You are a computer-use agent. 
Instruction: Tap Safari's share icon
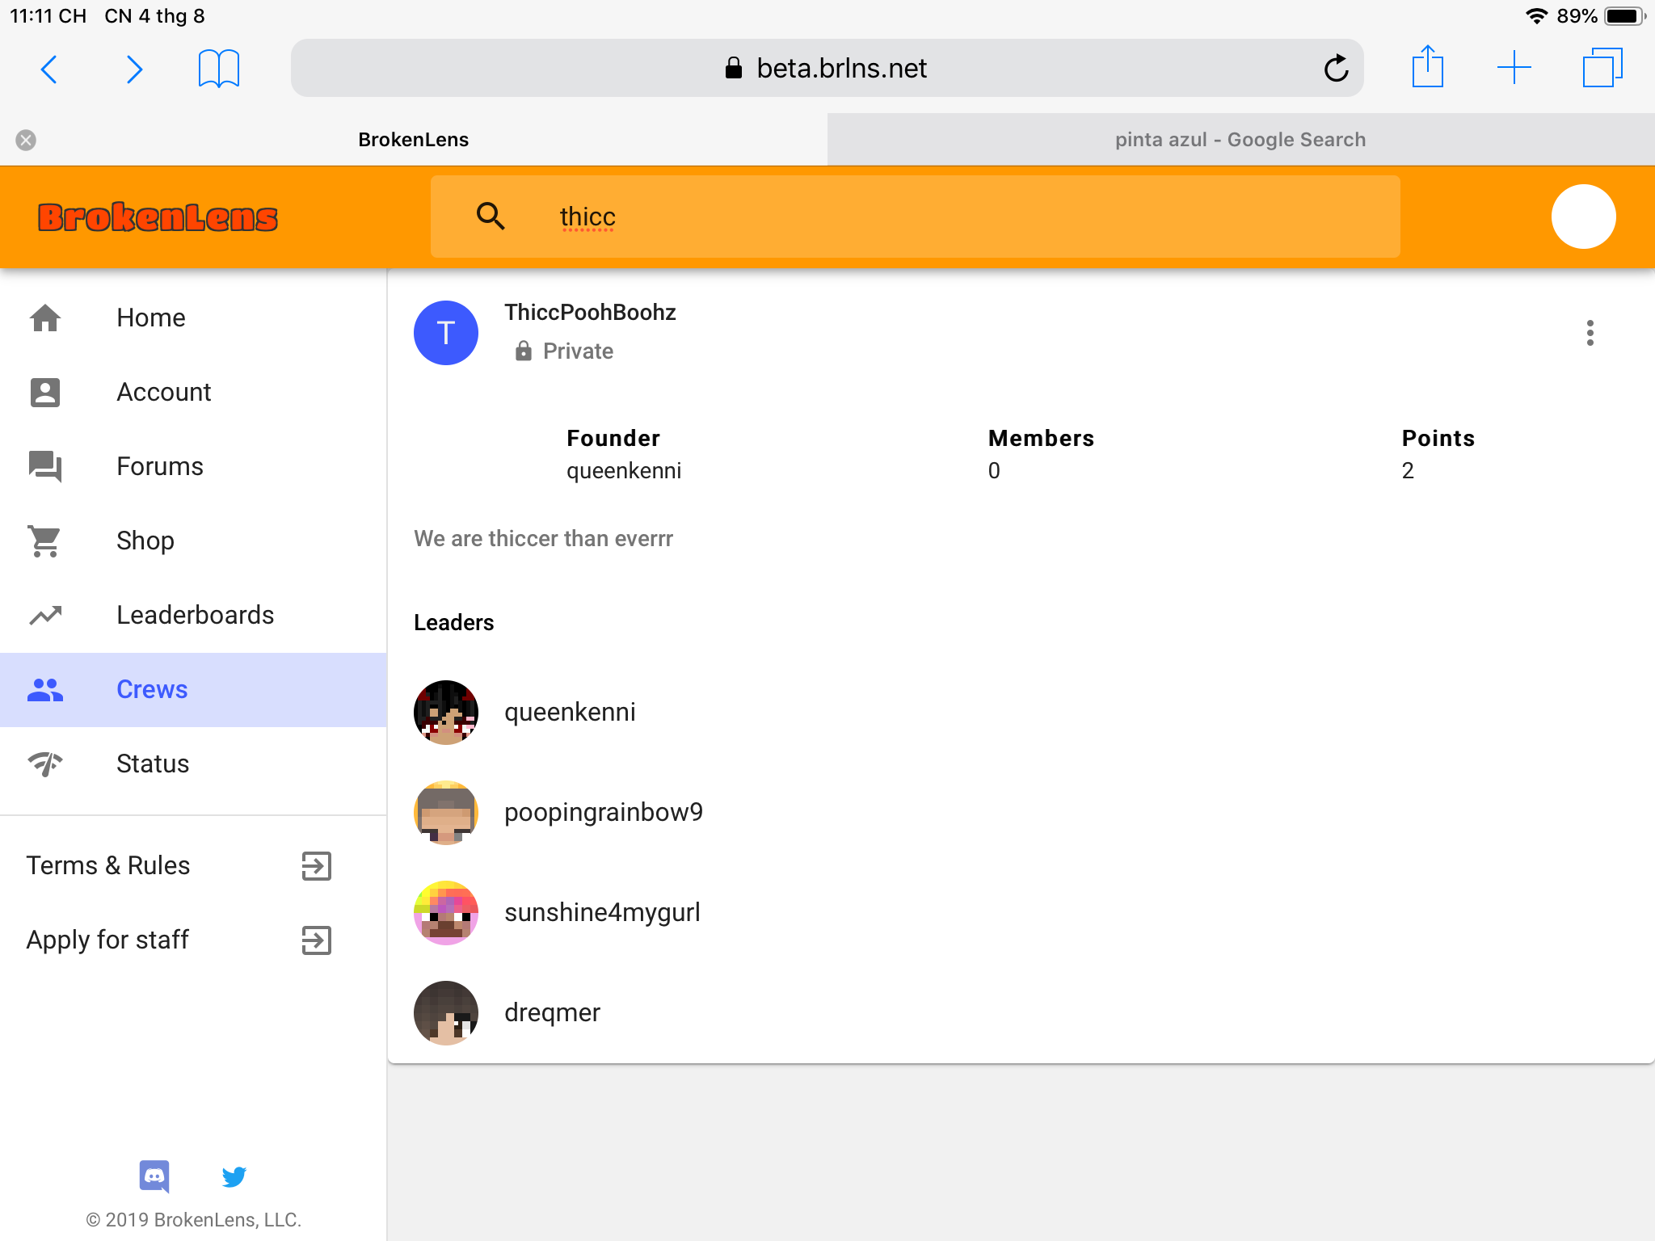pos(1427,67)
